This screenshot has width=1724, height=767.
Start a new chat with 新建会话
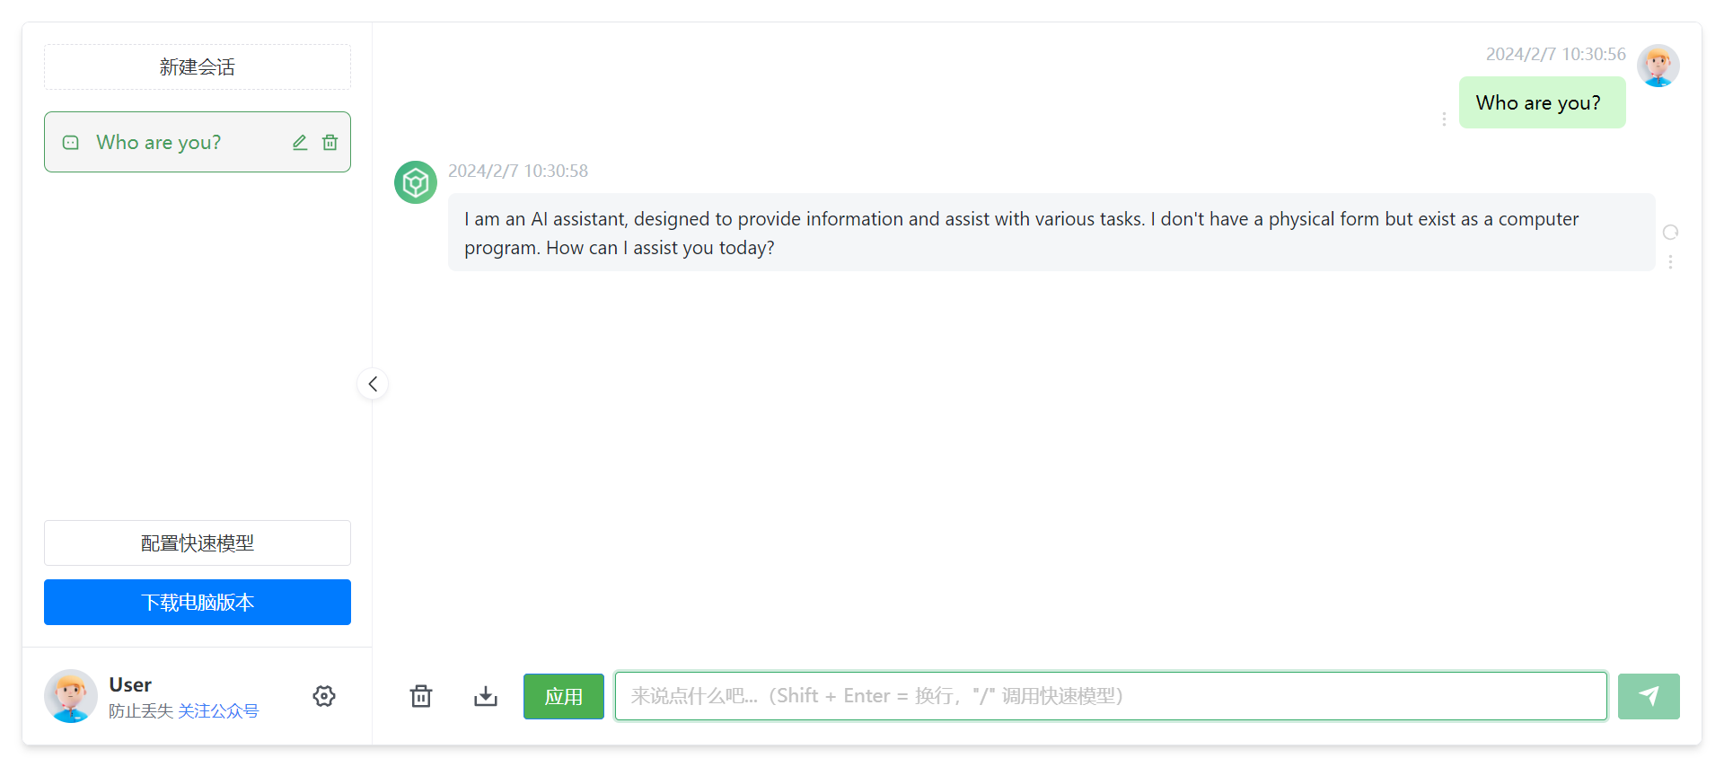coord(198,67)
